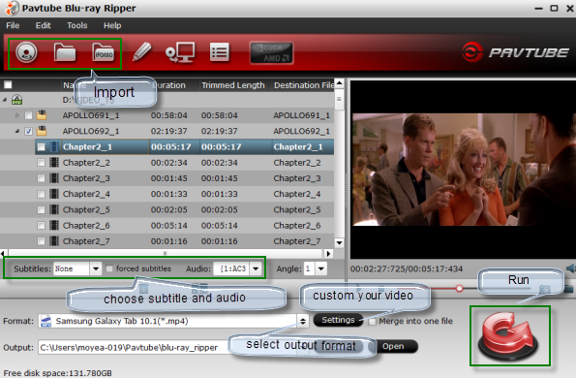Image resolution: width=576 pixels, height=378 pixels.
Task: Open the Tools menu
Action: coord(77,25)
